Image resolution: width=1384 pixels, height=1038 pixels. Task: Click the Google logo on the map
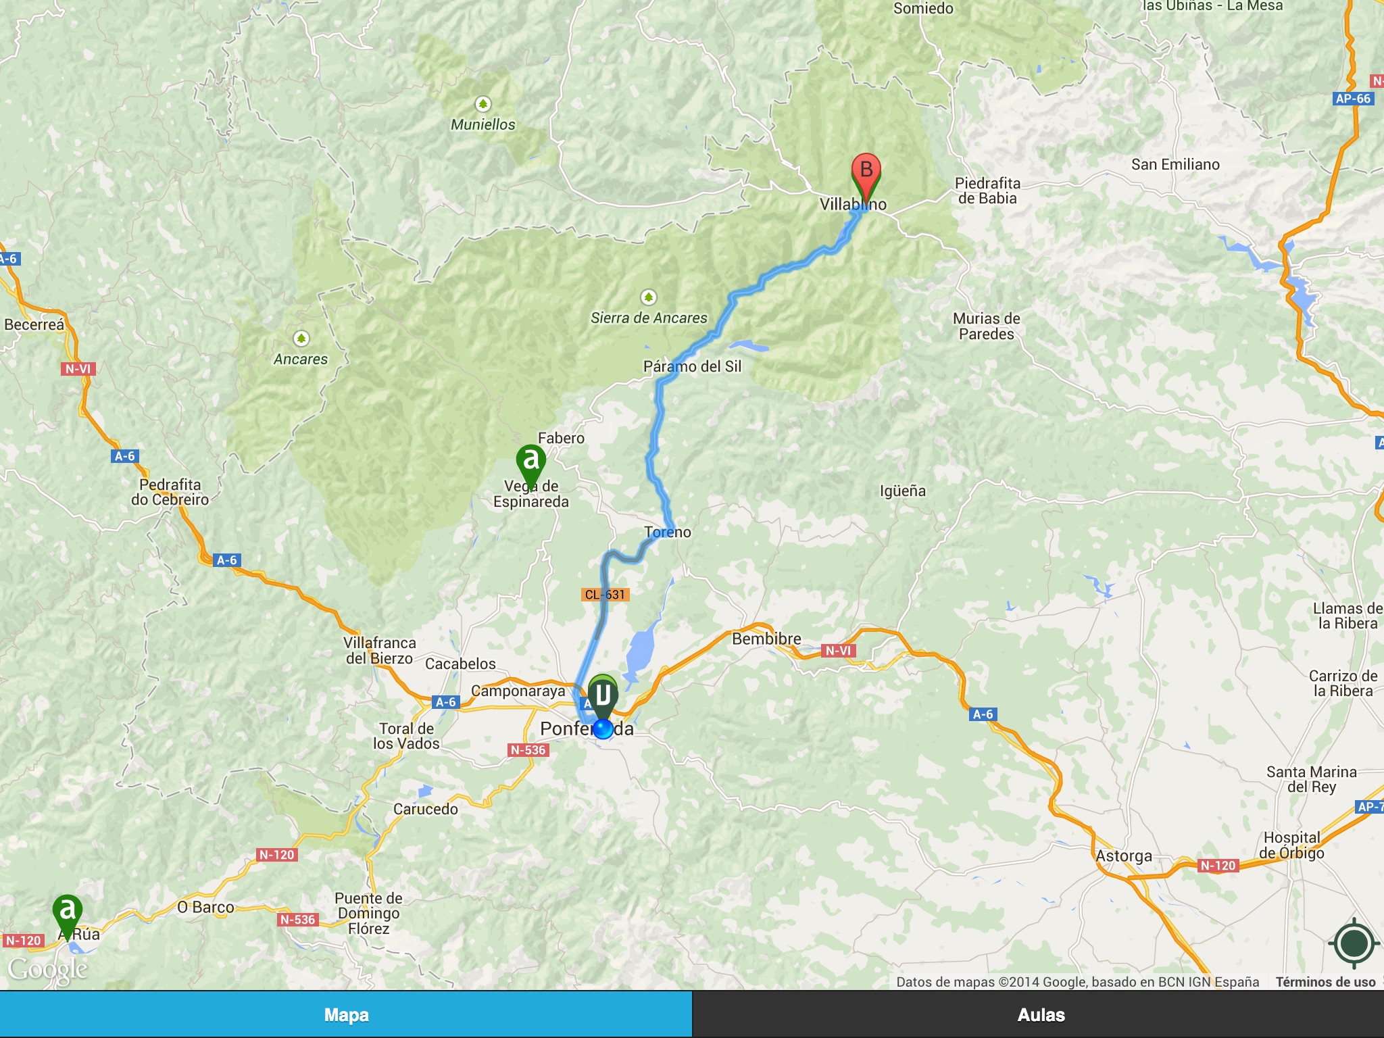point(47,970)
